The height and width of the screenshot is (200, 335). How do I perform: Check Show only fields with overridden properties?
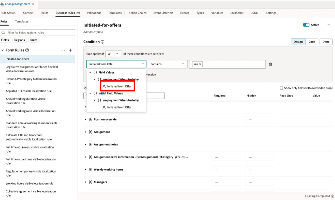tap(281, 88)
